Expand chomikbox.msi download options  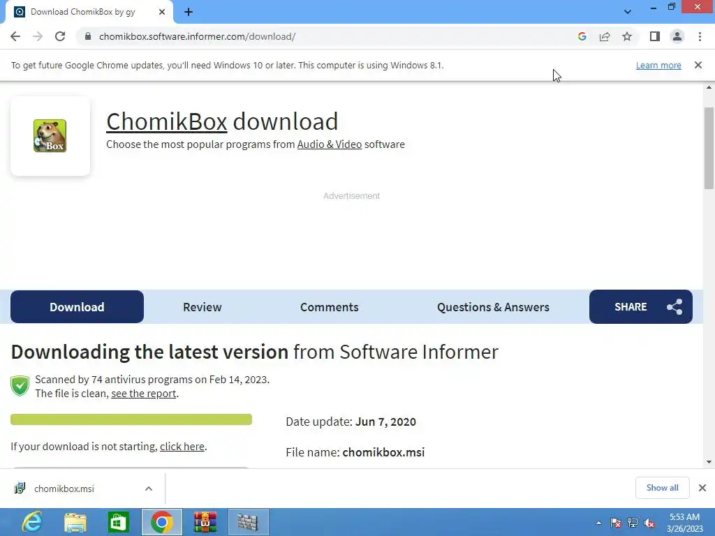click(x=149, y=489)
